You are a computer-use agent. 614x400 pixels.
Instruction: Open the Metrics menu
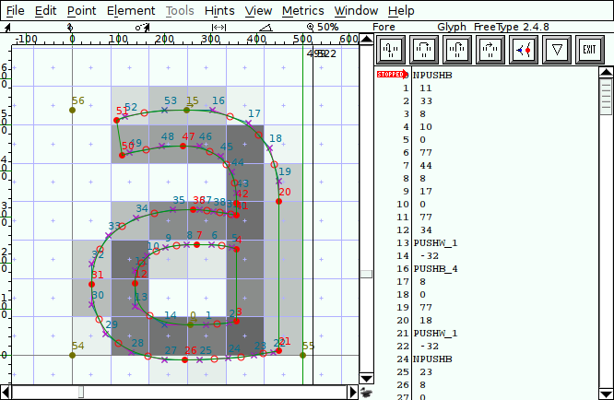(x=302, y=10)
